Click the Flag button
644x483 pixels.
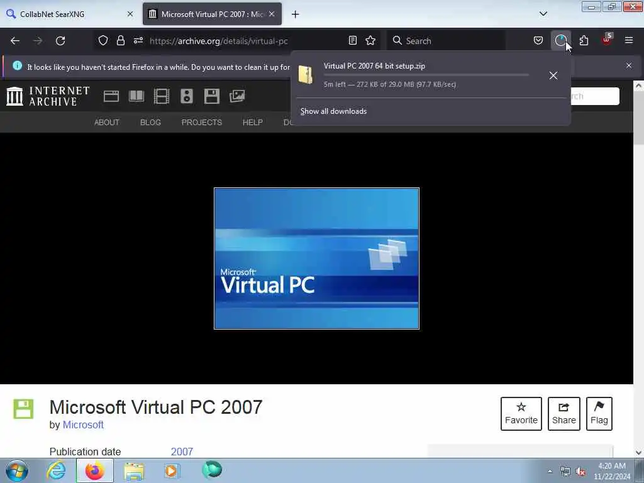(x=599, y=414)
